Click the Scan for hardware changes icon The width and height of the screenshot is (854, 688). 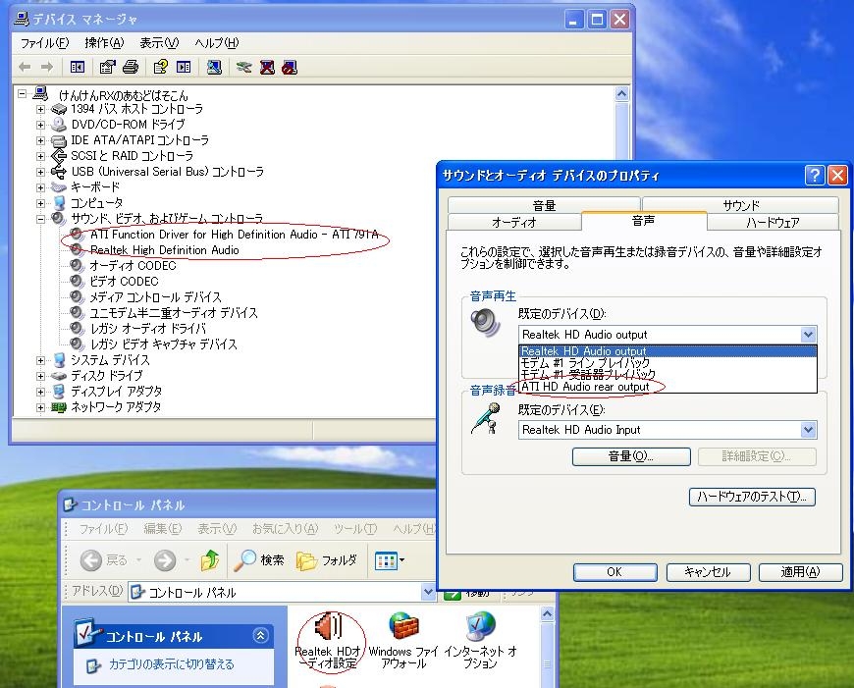click(214, 67)
